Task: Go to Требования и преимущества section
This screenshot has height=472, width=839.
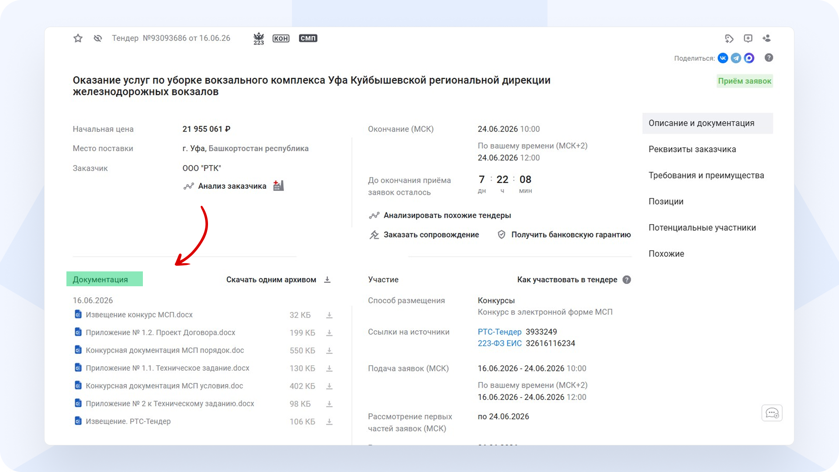Action: tap(706, 176)
